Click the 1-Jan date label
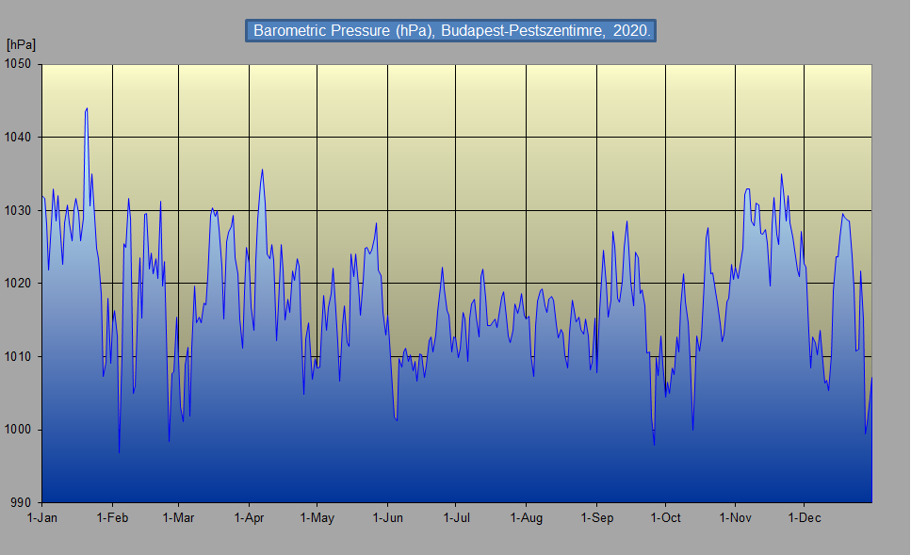The image size is (911, 555). [42, 518]
